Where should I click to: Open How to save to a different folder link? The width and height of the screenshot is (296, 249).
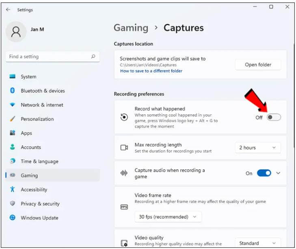pyautogui.click(x=151, y=71)
